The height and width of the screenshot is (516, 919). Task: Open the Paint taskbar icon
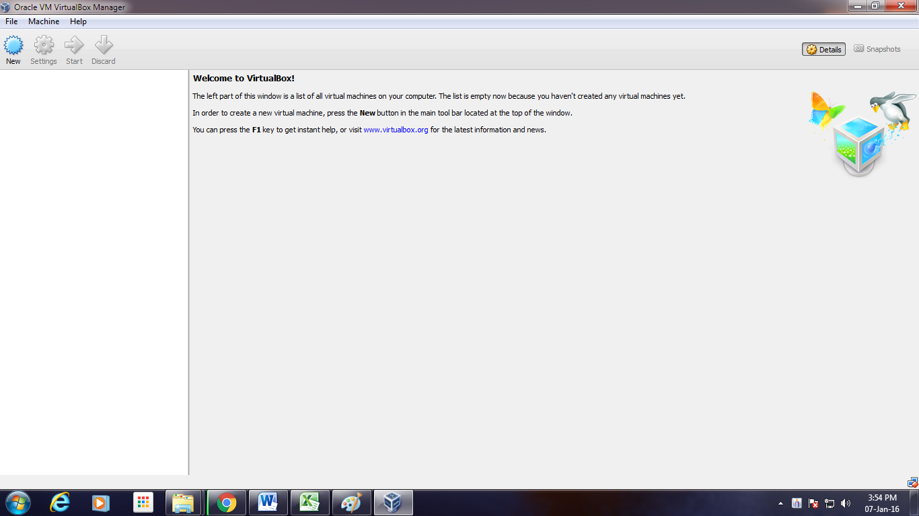coord(351,503)
